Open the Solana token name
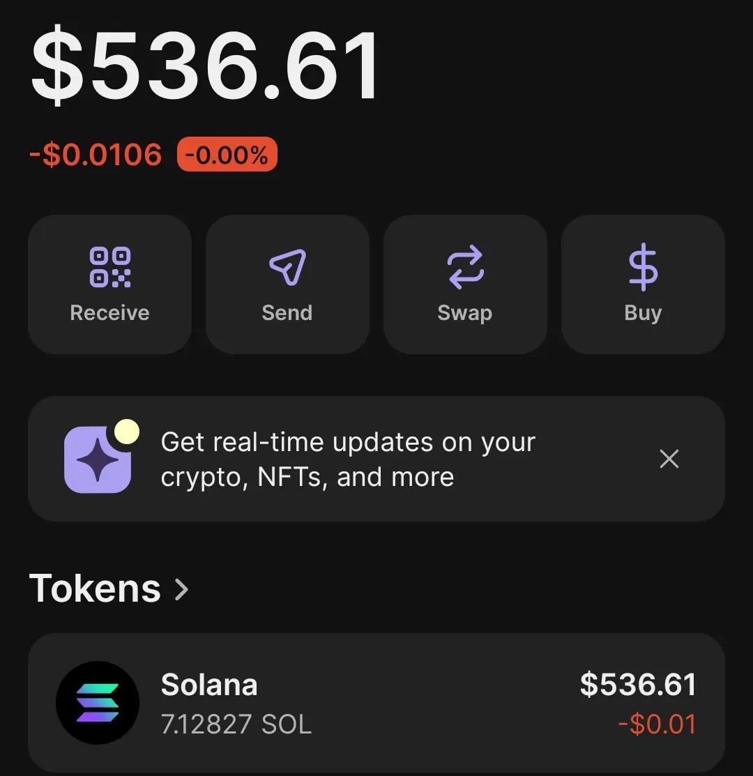Image resolution: width=753 pixels, height=776 pixels. [209, 685]
